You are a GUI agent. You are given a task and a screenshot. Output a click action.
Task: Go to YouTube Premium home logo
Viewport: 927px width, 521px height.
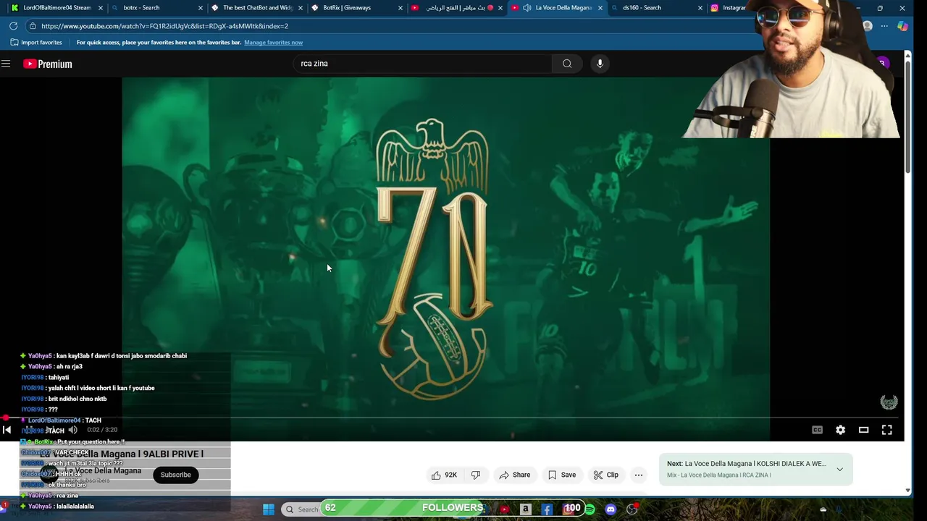click(x=48, y=64)
